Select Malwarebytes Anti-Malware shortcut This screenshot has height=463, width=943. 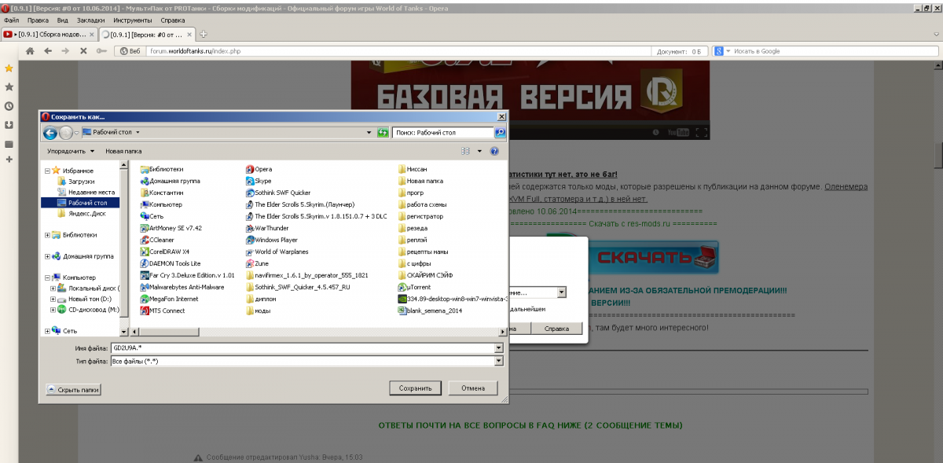(x=182, y=287)
